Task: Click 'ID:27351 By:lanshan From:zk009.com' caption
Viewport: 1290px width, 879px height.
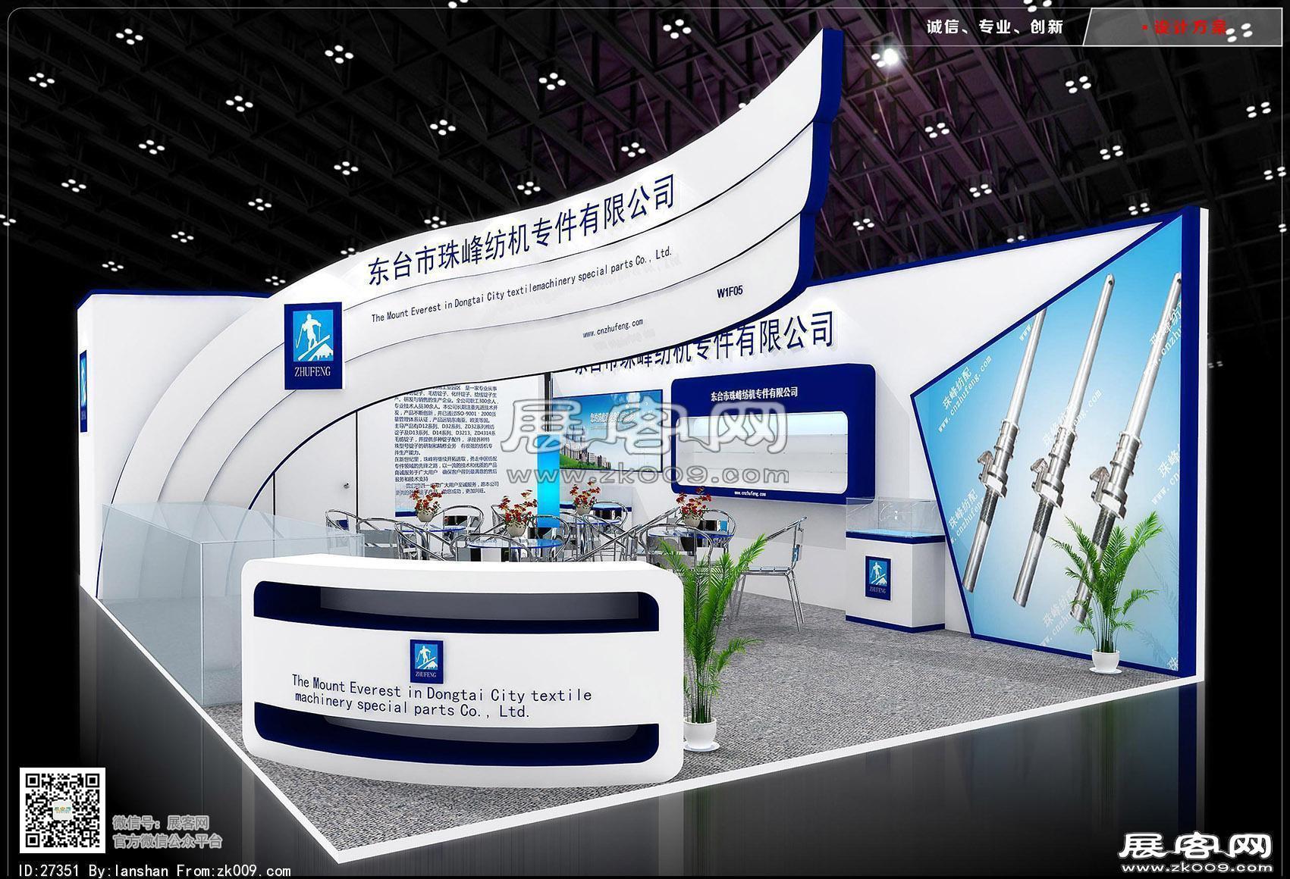Action: (x=154, y=871)
